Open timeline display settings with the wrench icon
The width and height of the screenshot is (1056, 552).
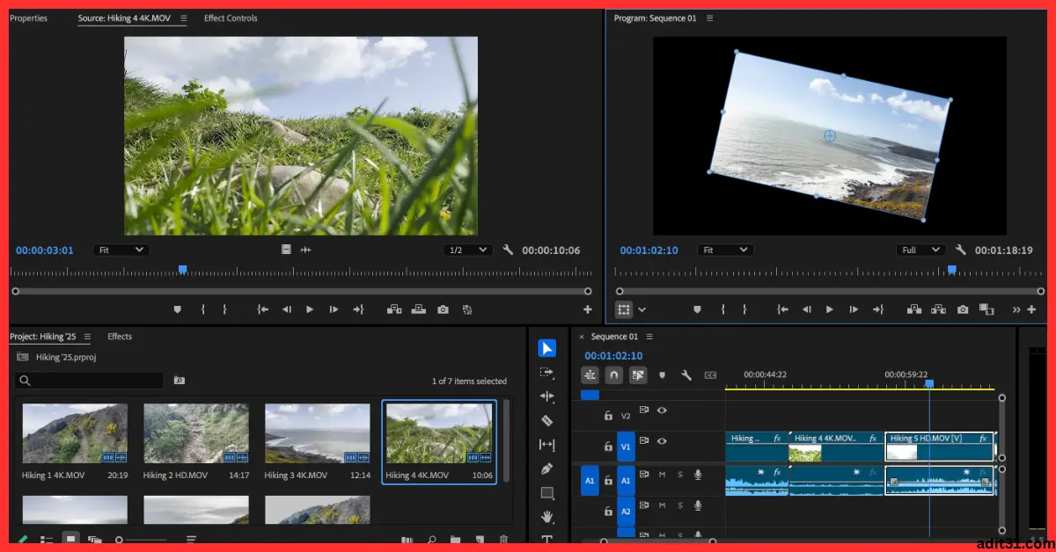point(686,375)
